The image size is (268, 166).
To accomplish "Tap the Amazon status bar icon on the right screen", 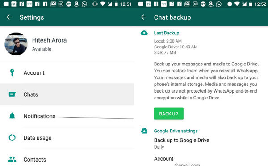I will coord(211,4).
